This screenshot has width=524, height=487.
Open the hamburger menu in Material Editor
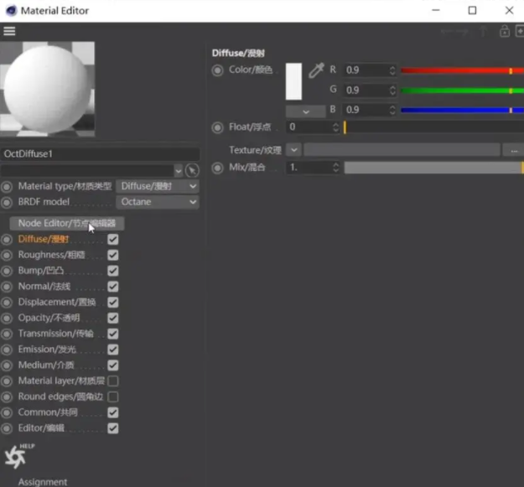[x=9, y=31]
